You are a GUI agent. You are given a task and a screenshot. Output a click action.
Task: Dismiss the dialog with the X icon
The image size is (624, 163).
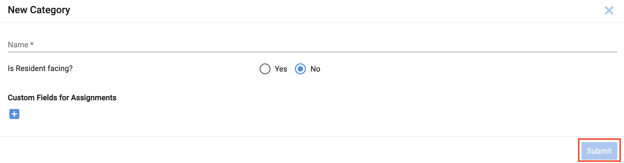coord(609,10)
